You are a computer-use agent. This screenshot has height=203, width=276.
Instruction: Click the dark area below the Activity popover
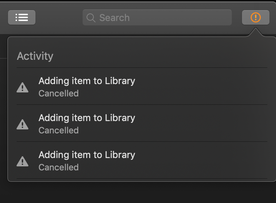pos(138,192)
